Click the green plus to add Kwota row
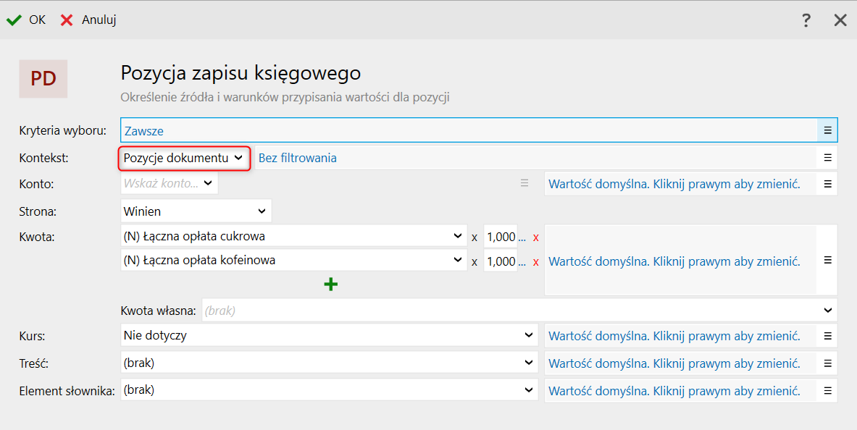The width and height of the screenshot is (857, 430). click(x=330, y=284)
